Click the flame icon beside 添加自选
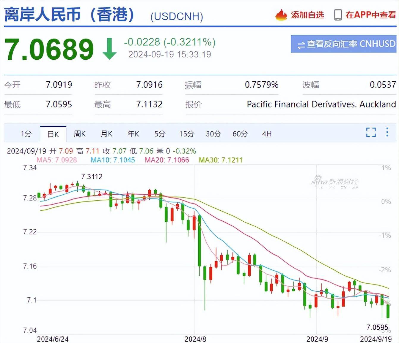The width and height of the screenshot is (399, 343). pyautogui.click(x=281, y=15)
